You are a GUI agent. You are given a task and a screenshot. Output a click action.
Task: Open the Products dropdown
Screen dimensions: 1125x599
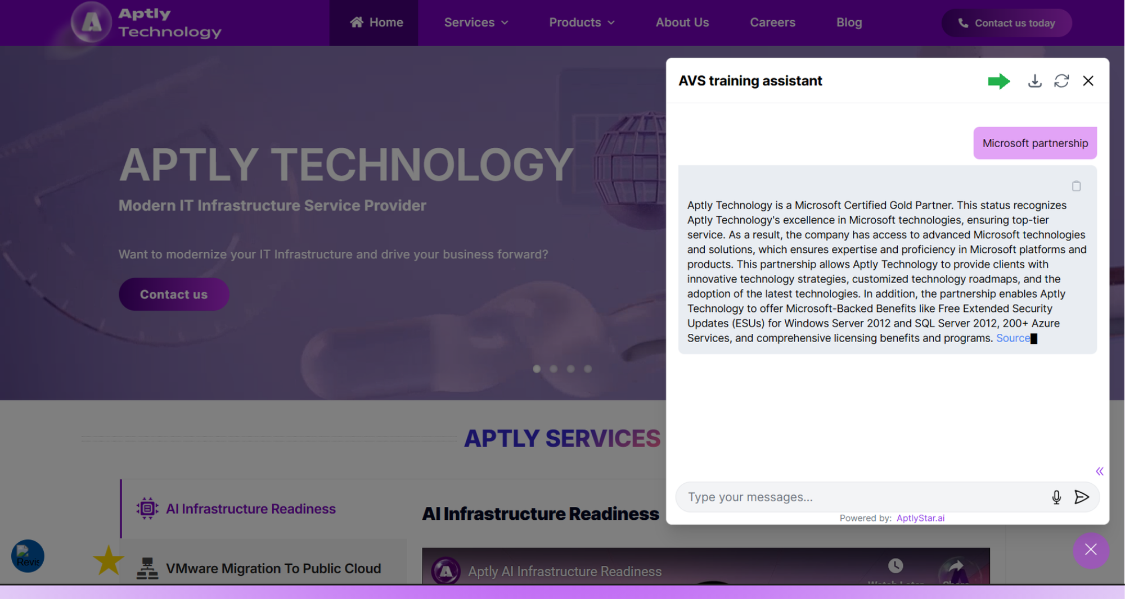(x=582, y=22)
